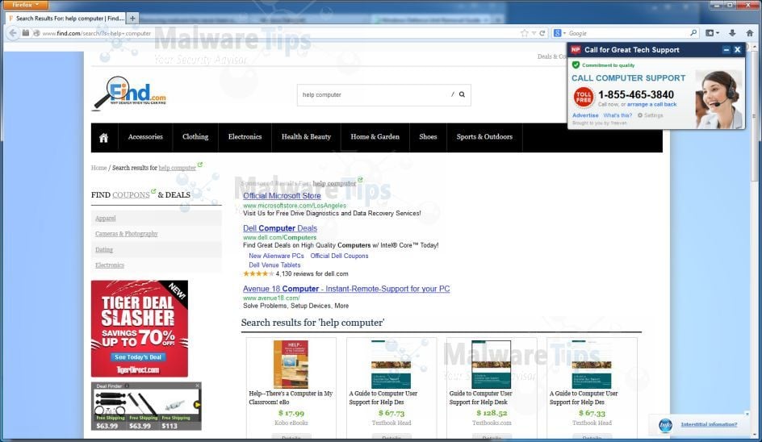
Task: Bookmark this page with the star icon
Action: pyautogui.click(x=525, y=33)
